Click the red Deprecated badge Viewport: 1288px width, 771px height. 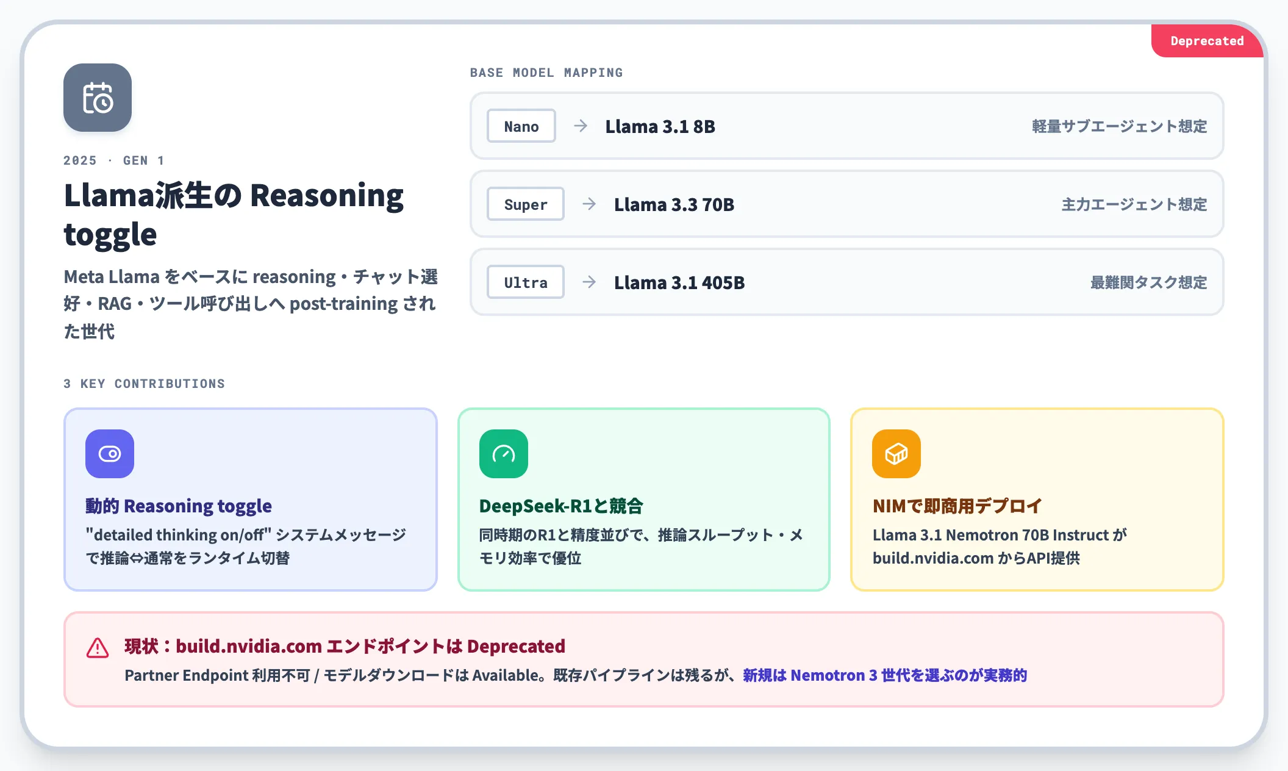(1207, 41)
